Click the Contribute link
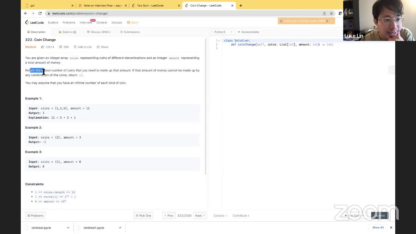Image resolution: width=416 pixels, height=234 pixels. tap(240, 215)
